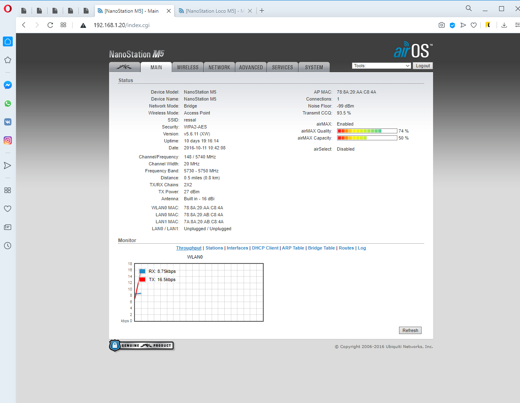This screenshot has height=403, width=520.
Task: Refresh the status with Refresh button
Action: (x=410, y=330)
